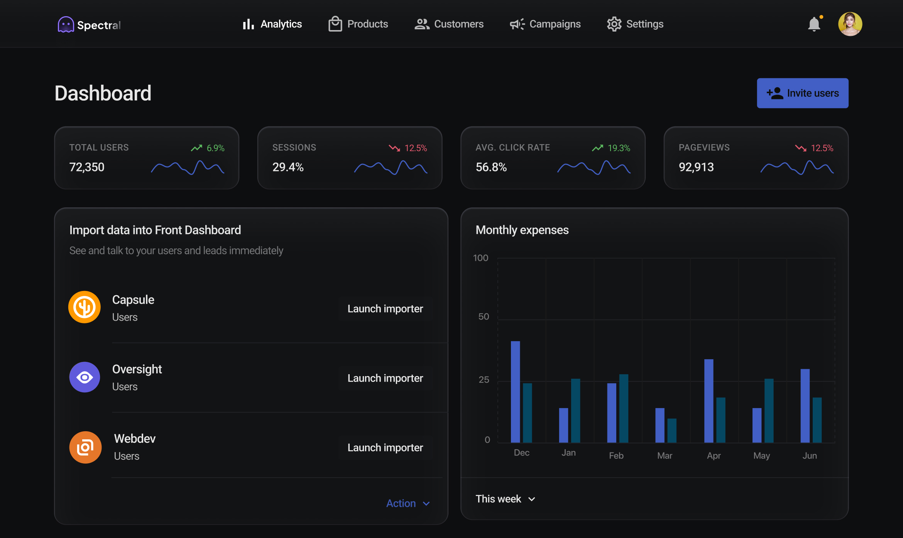
Task: Click the Products shopping bag icon
Action: point(335,24)
